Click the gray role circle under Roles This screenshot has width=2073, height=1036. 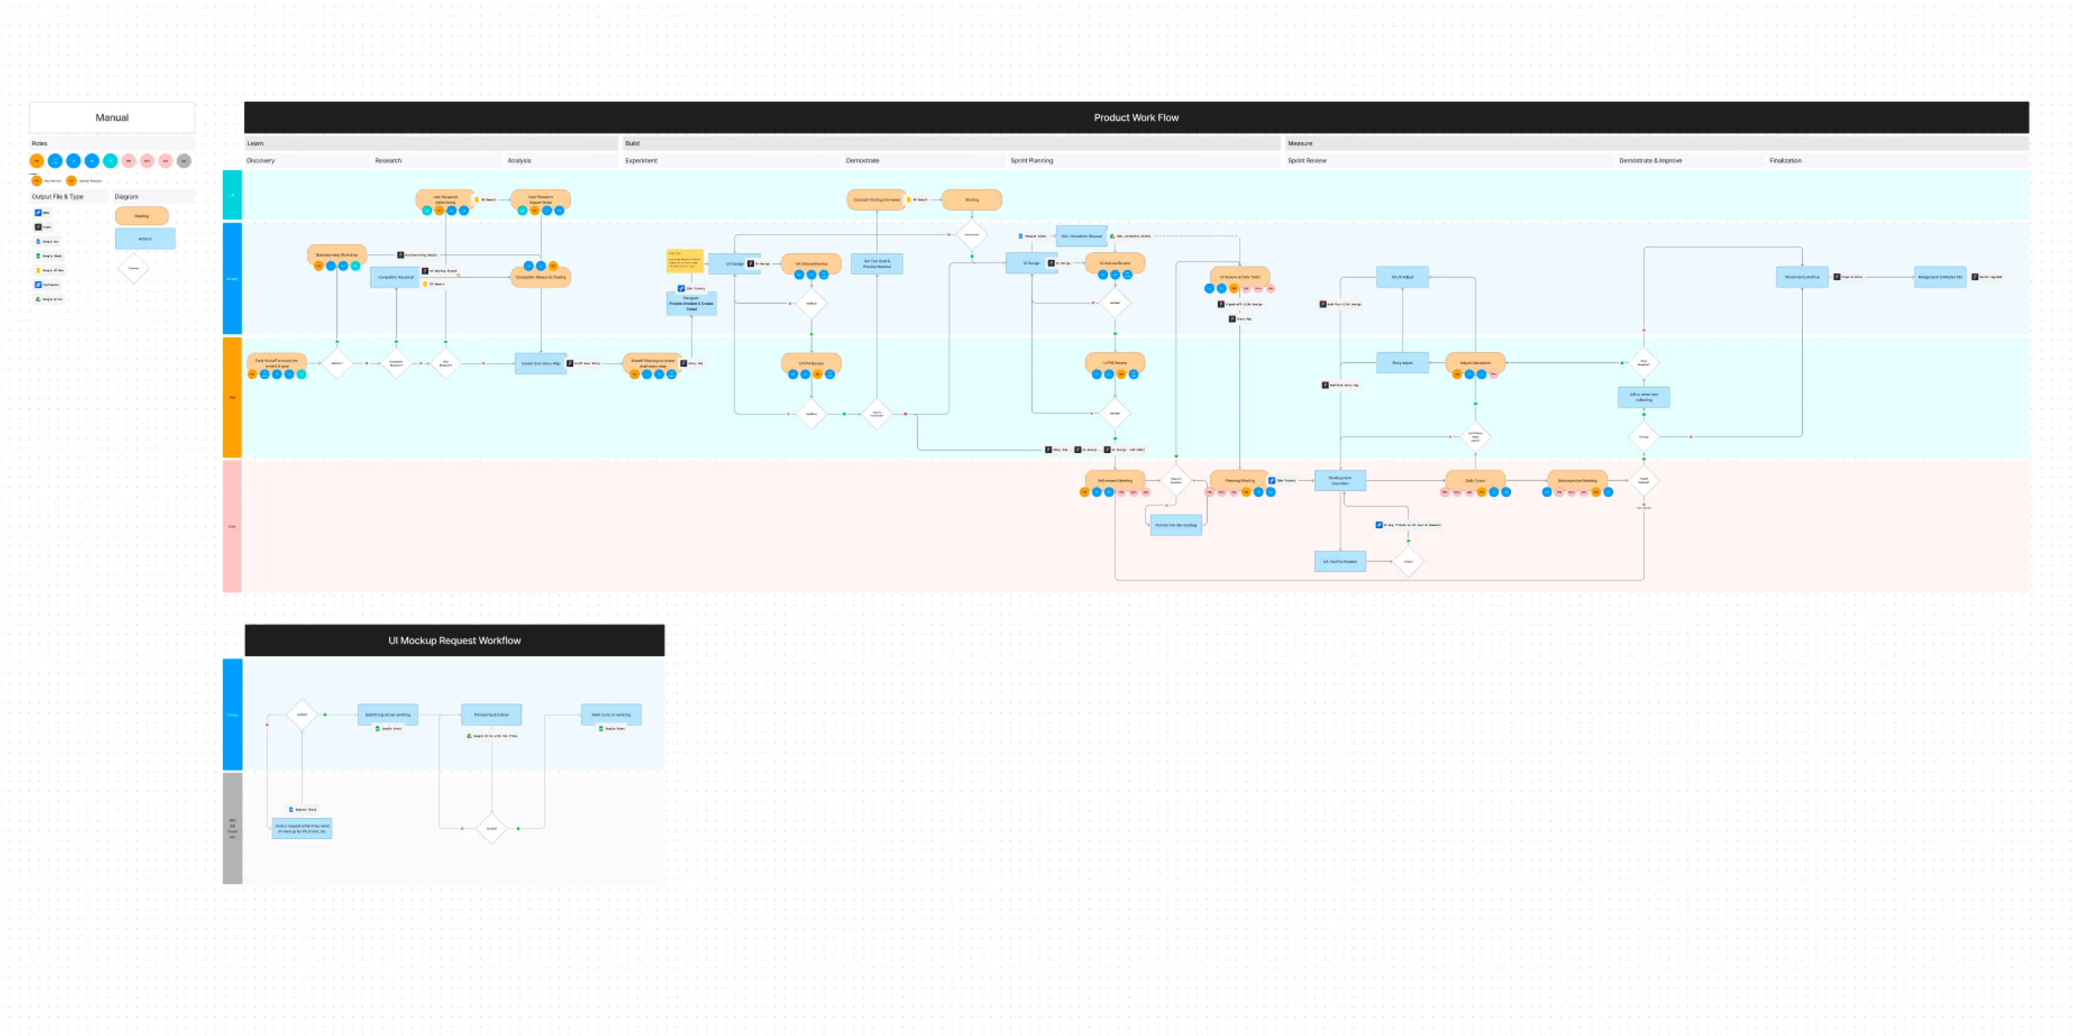pyautogui.click(x=184, y=161)
